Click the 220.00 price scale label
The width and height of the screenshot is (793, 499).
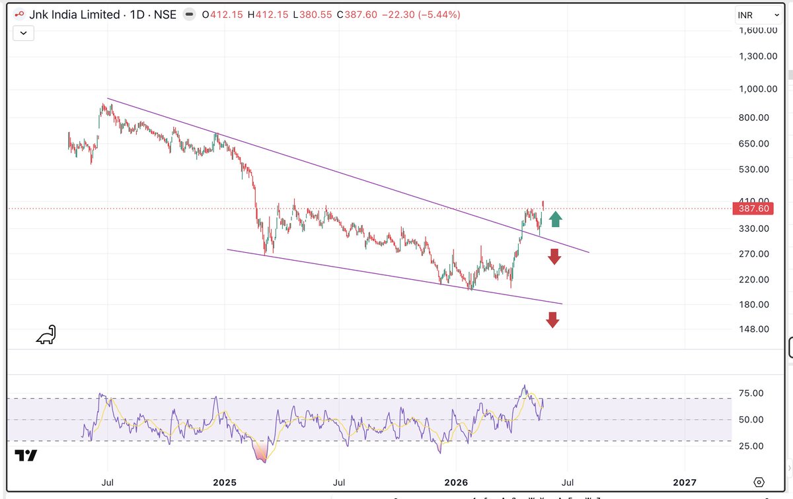(754, 280)
